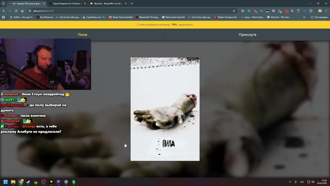Switch to the Mantella tab
The height and width of the screenshot is (186, 330).
click(x=108, y=4)
